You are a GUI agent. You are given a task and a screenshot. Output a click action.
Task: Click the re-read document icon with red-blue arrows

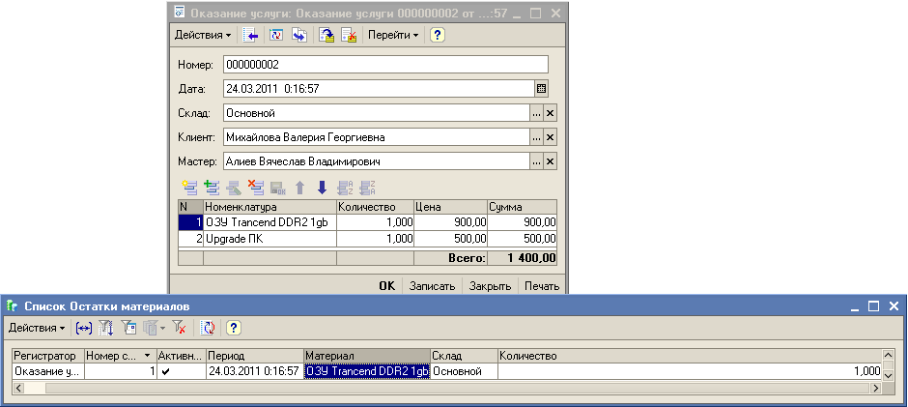[277, 36]
